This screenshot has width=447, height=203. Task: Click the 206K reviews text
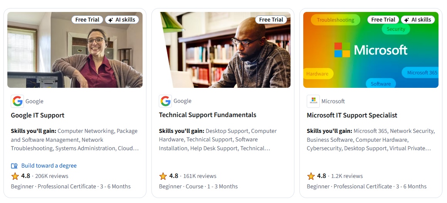pos(52,176)
